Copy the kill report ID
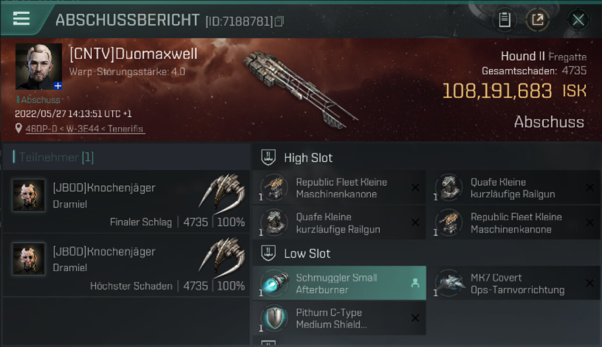602x347 pixels. [x=279, y=21]
